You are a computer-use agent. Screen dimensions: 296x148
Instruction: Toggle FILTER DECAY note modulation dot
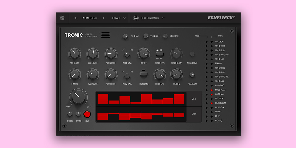212,103
